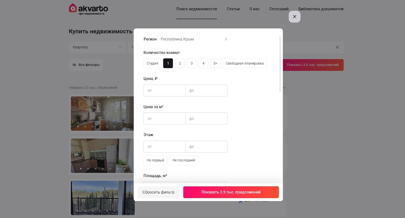
Task: Click the Республика Крым region value
Action: (177, 39)
